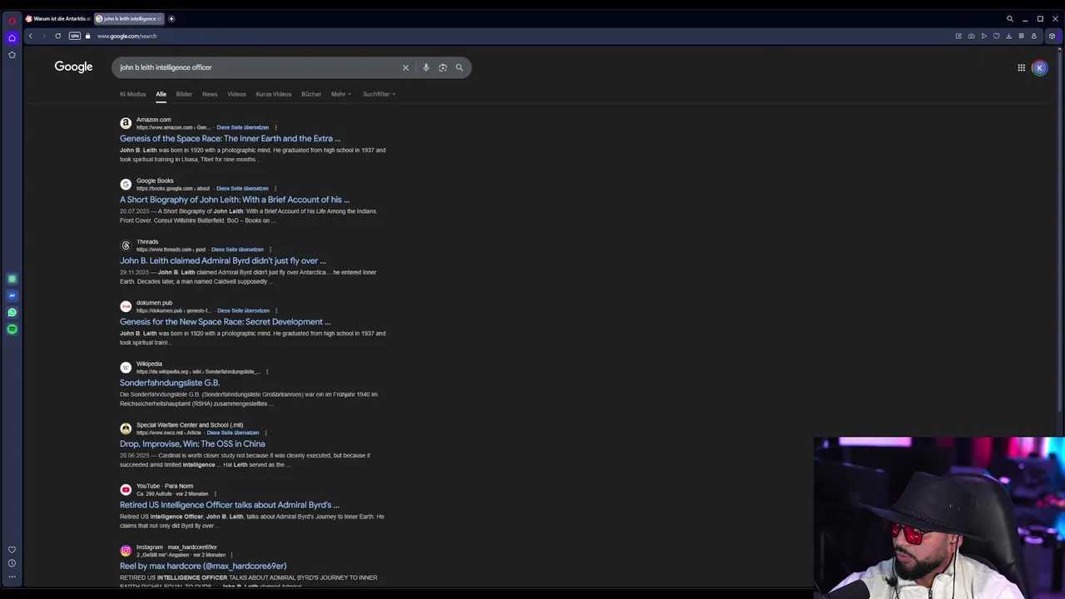Viewport: 1065px width, 599px height.
Task: Click the share page toolbar icon
Action: click(x=958, y=36)
